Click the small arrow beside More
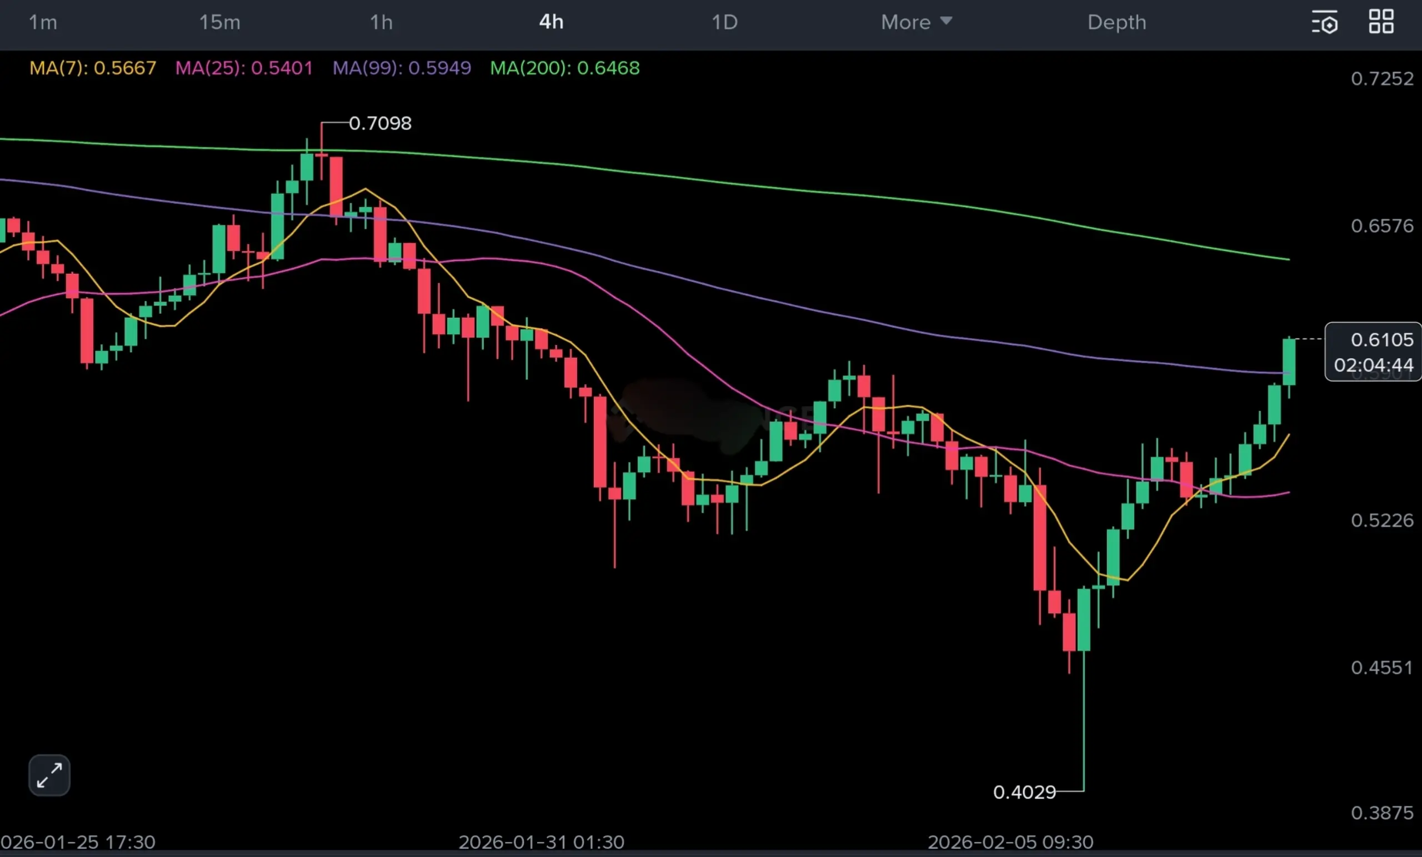1422x857 pixels. point(946,21)
